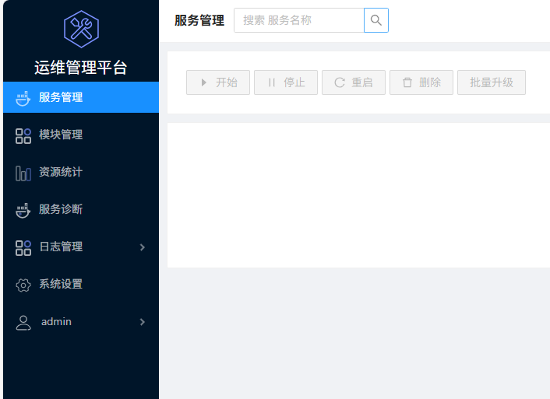This screenshot has height=399, width=550.
Task: Open the 系统设置 gear icon
Action: (23, 285)
